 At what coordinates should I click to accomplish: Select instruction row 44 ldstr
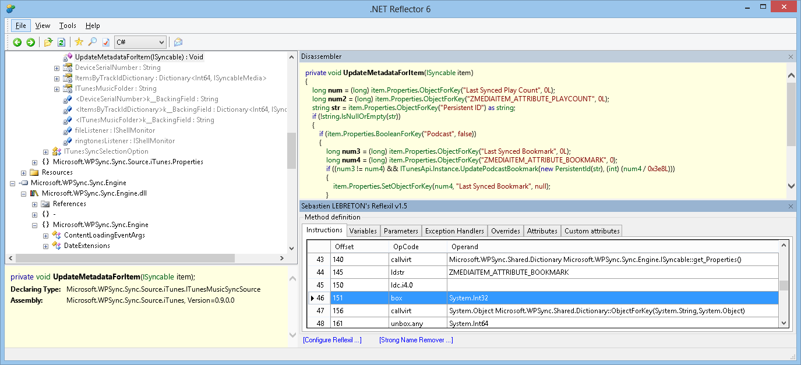[x=543, y=272]
